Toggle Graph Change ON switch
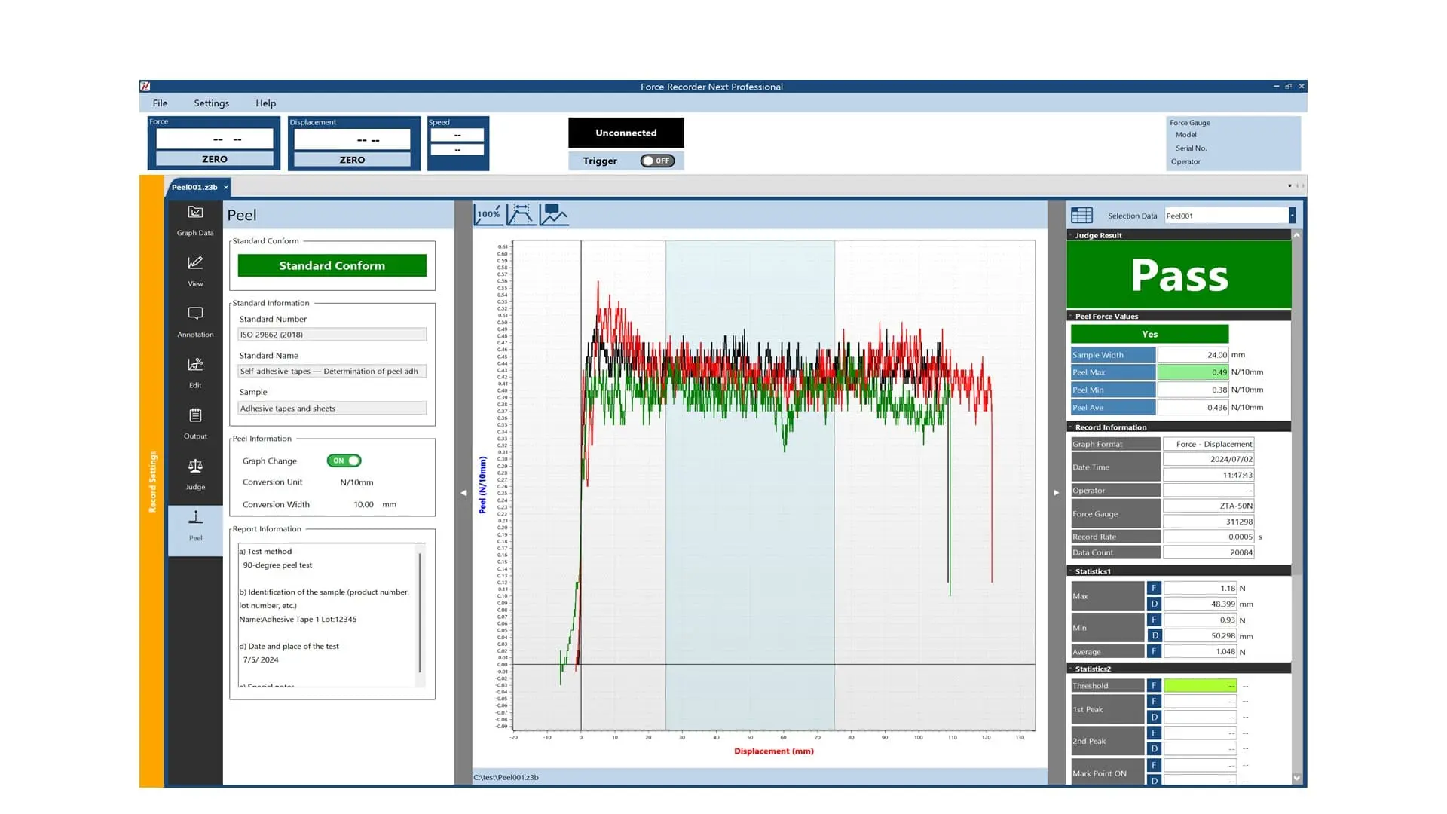This screenshot has width=1447, height=814. [345, 461]
